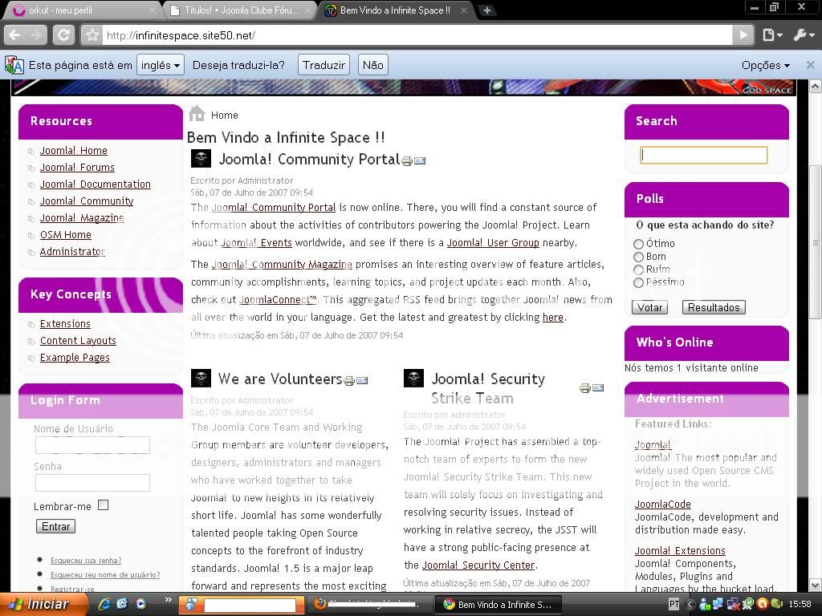The width and height of the screenshot is (822, 616).
Task: Check the Lembrar-me checkbox
Action: (x=103, y=505)
